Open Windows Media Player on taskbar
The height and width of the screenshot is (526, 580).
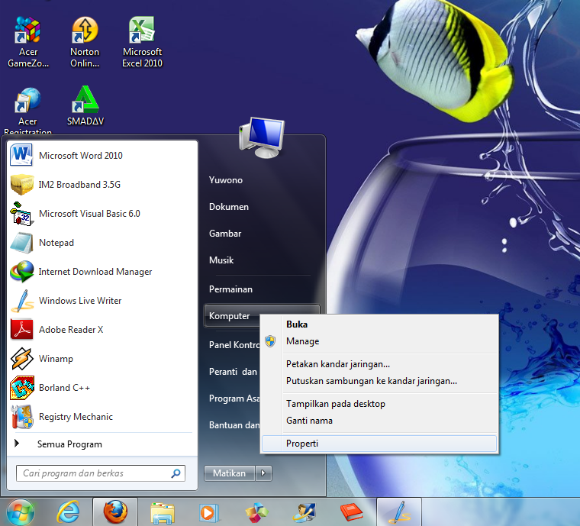pyautogui.click(x=209, y=513)
